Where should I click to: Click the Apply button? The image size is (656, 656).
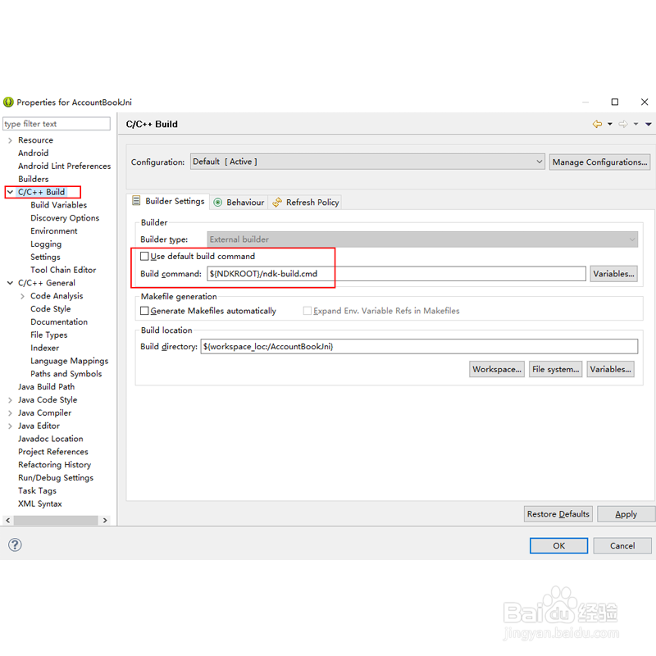pos(626,514)
